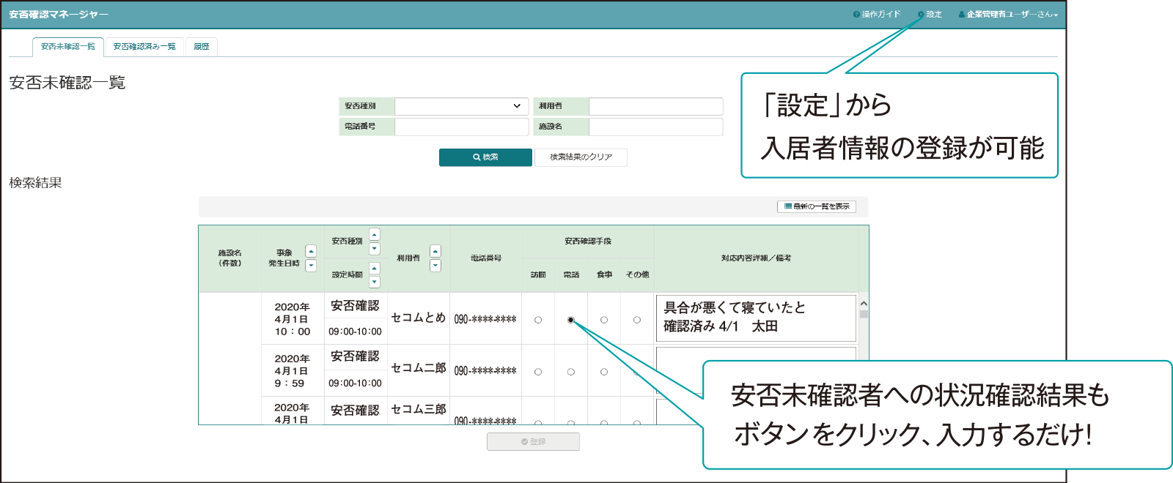Click the 検索 search button
Image resolution: width=1173 pixels, height=483 pixels.
click(485, 157)
